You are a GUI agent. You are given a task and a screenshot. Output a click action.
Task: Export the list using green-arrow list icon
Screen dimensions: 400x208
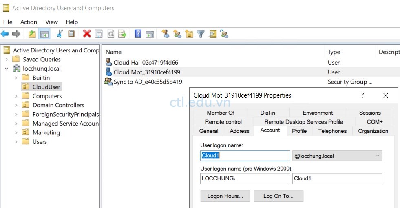tap(122, 34)
